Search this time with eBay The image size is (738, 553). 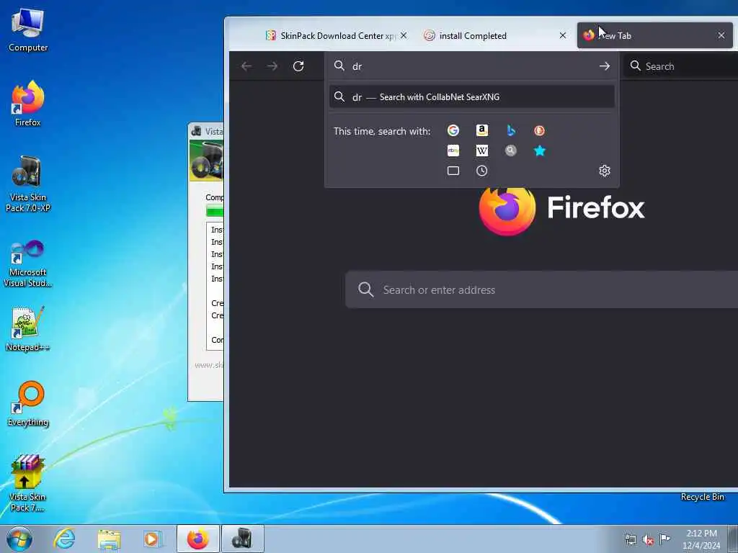[453, 150]
